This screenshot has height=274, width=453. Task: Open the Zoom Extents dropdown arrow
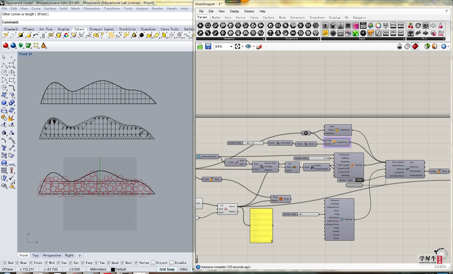coord(242,47)
